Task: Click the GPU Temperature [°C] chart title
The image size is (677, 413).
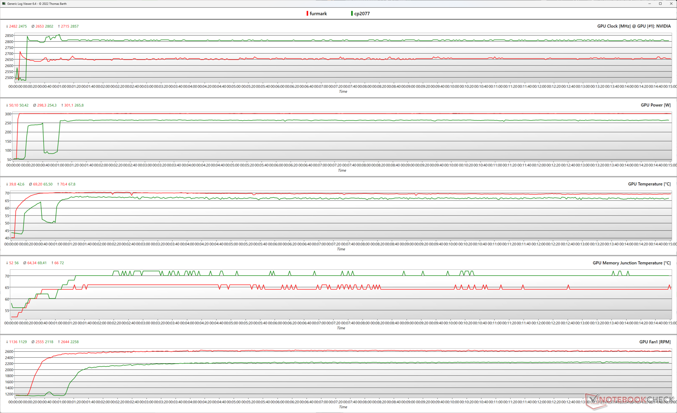Action: [649, 184]
